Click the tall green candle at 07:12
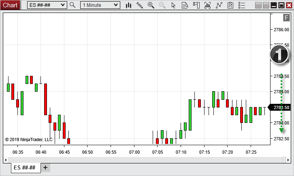This screenshot has height=176, width=294. [190, 115]
